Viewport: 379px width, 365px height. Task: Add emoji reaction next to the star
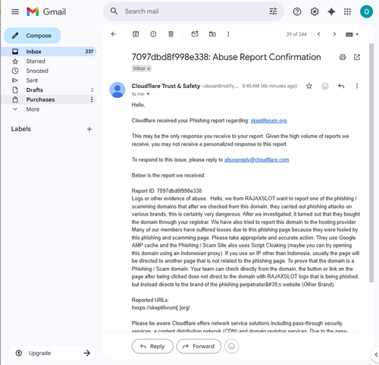[325, 86]
